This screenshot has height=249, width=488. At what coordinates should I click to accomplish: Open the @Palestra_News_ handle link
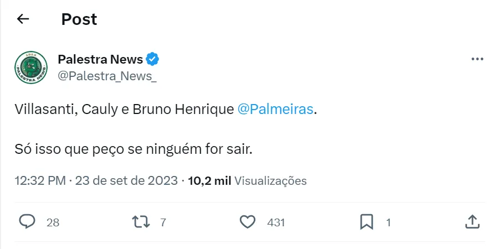click(107, 76)
